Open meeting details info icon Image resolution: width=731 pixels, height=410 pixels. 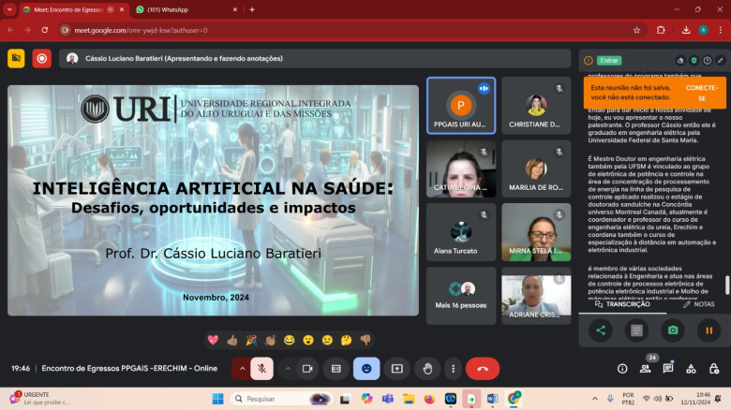[622, 369]
